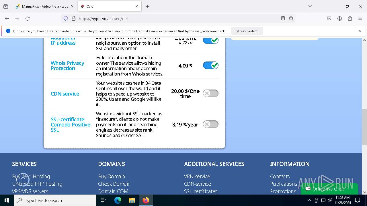Open the VPS/VDS servers link
This screenshot has height=206, width=367.
30,191
